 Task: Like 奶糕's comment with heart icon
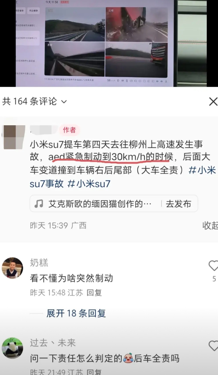pos(213,266)
